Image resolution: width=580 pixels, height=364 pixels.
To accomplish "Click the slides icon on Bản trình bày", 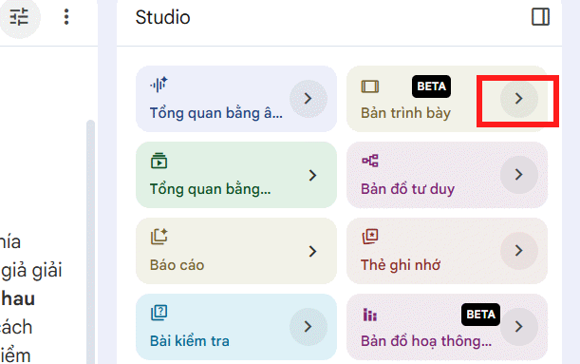I will click(x=370, y=86).
